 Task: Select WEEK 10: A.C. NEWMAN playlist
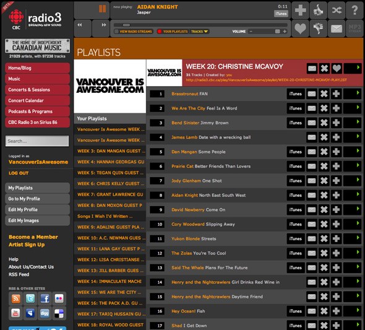pos(110,238)
